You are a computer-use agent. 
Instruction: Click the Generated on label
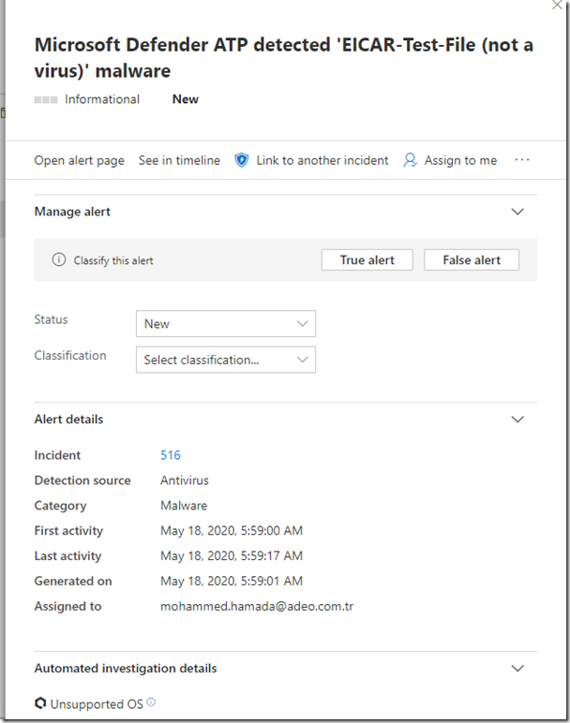tap(73, 581)
